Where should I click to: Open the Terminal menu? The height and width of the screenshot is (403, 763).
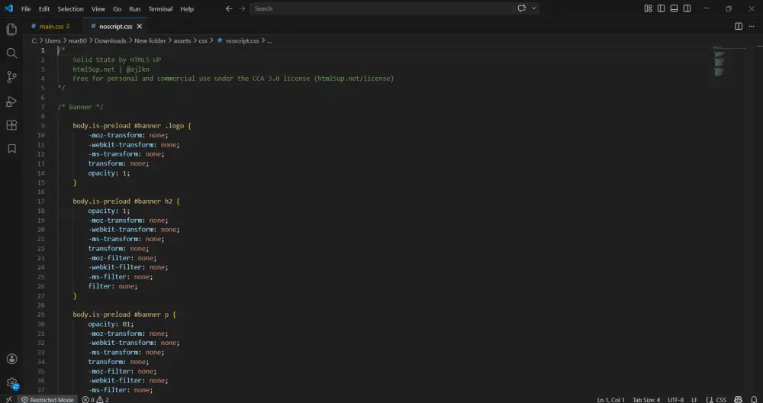pyautogui.click(x=160, y=8)
